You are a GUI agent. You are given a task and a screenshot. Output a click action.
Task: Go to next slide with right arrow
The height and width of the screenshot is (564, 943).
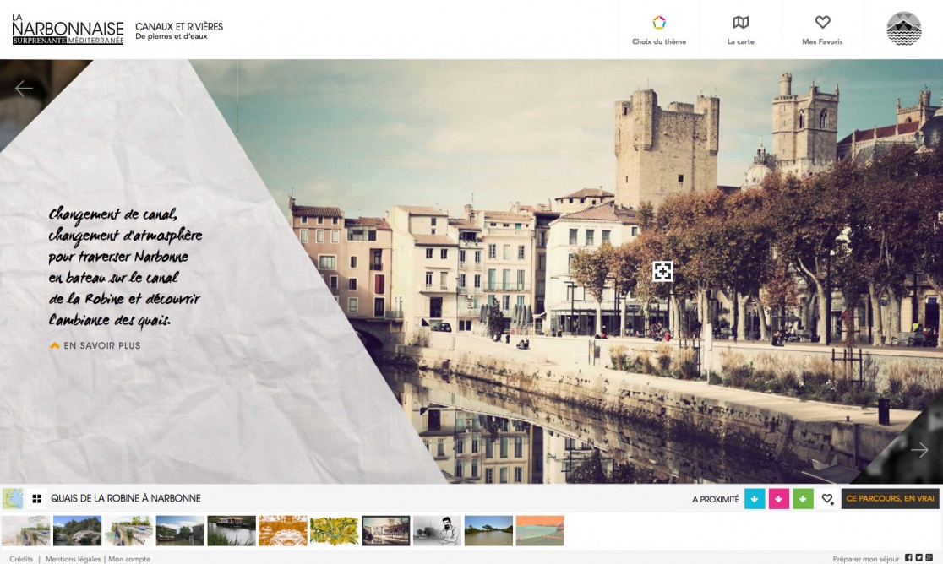point(919,450)
